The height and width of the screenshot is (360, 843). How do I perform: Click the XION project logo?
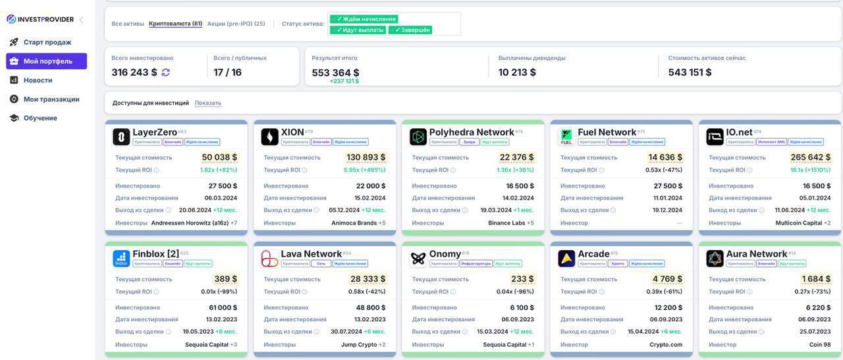pos(269,136)
